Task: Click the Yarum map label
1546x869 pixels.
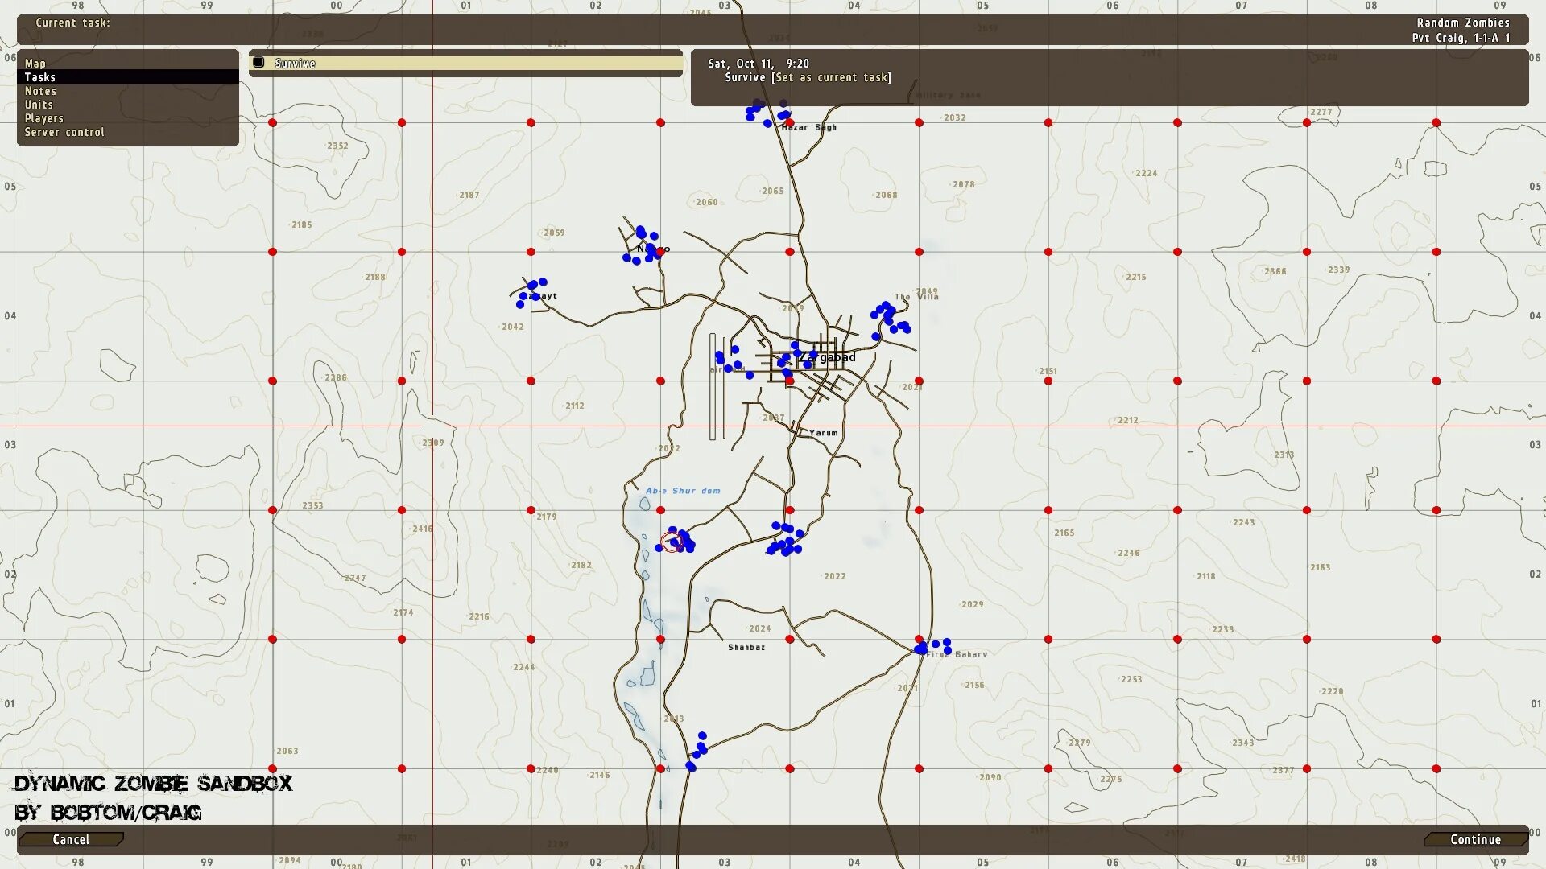Action: point(823,433)
